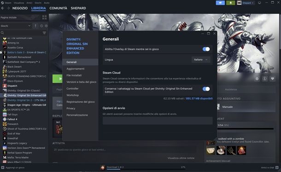
Task: Click the Pagina iniziale library button
Action: 20,17
